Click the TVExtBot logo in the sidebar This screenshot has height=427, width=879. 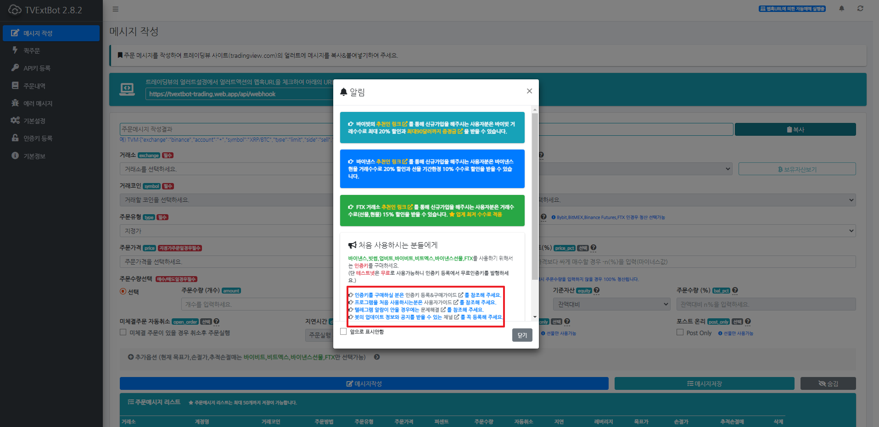pyautogui.click(x=15, y=10)
